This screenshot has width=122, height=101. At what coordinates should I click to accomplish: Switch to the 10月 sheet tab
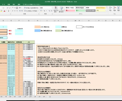point(20,97)
